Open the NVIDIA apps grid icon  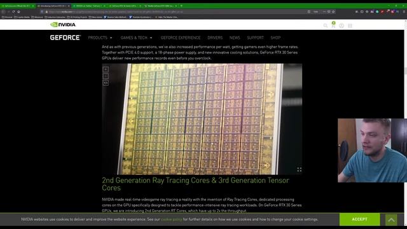coord(350,25)
